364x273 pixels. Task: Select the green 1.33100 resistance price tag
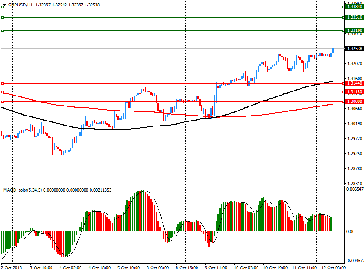354,30
